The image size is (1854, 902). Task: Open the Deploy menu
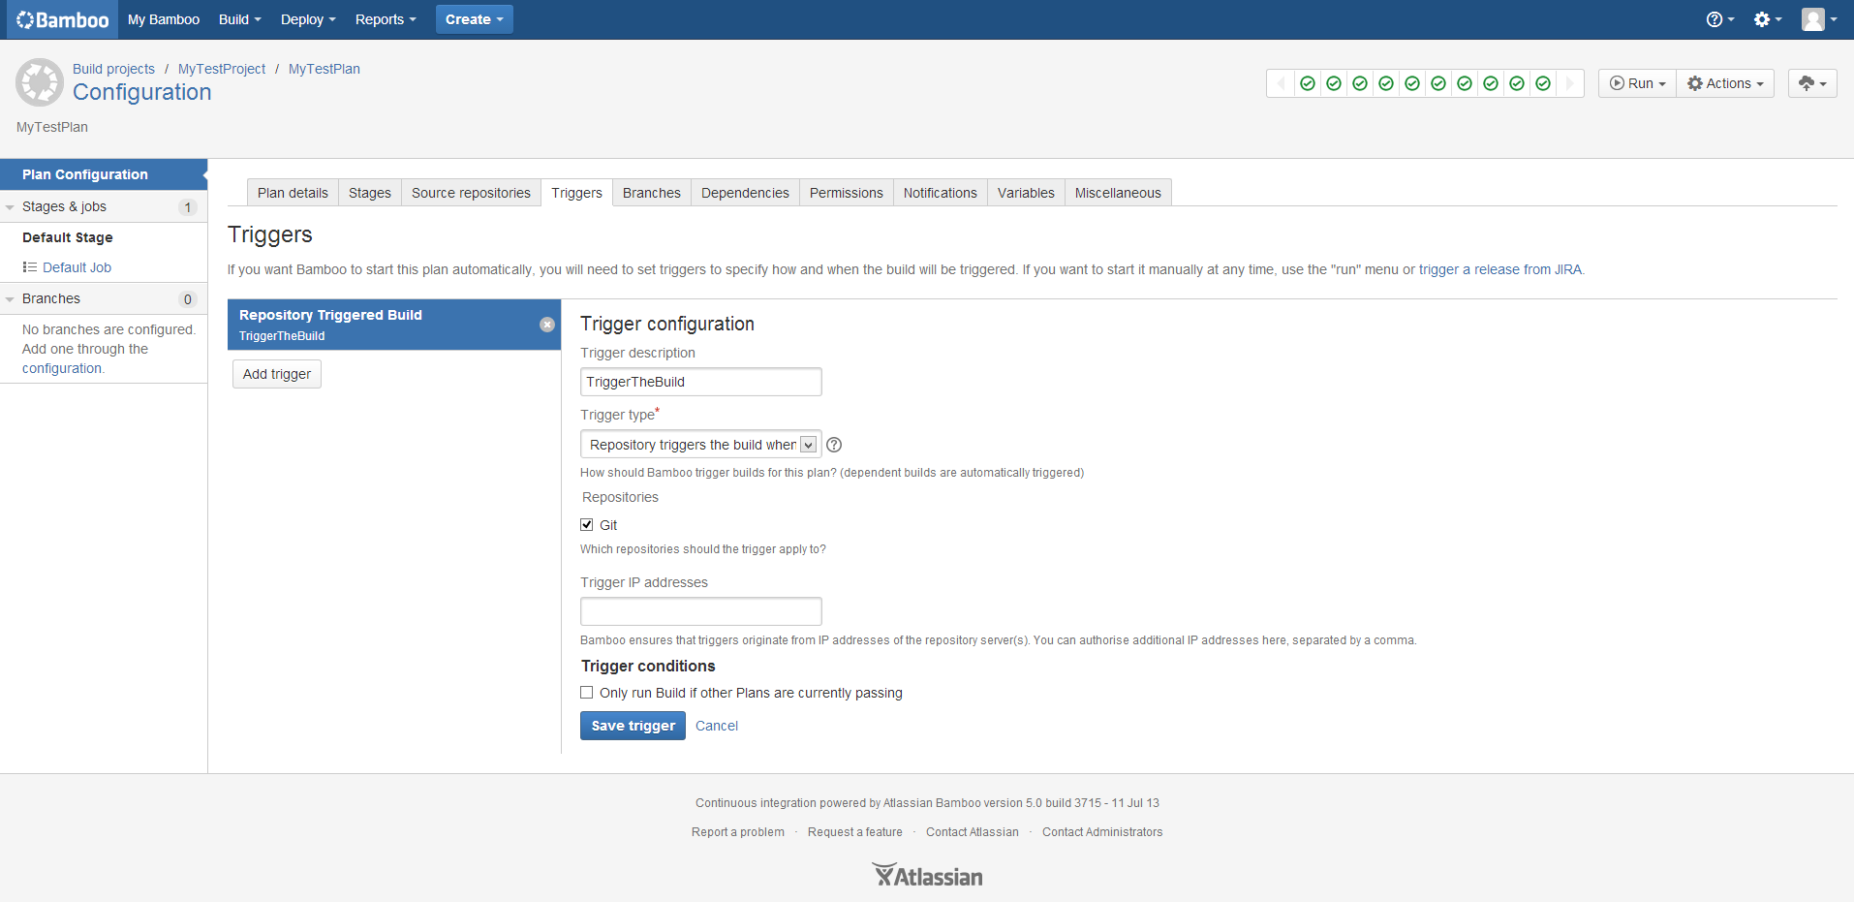click(308, 19)
